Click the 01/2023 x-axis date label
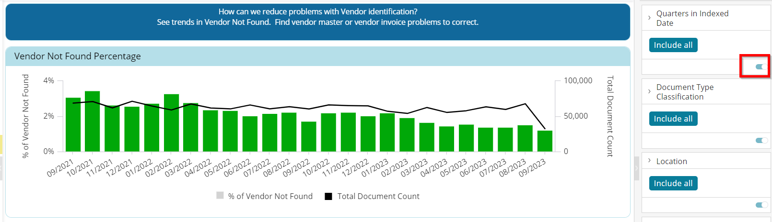The image size is (772, 222). tap(375, 168)
